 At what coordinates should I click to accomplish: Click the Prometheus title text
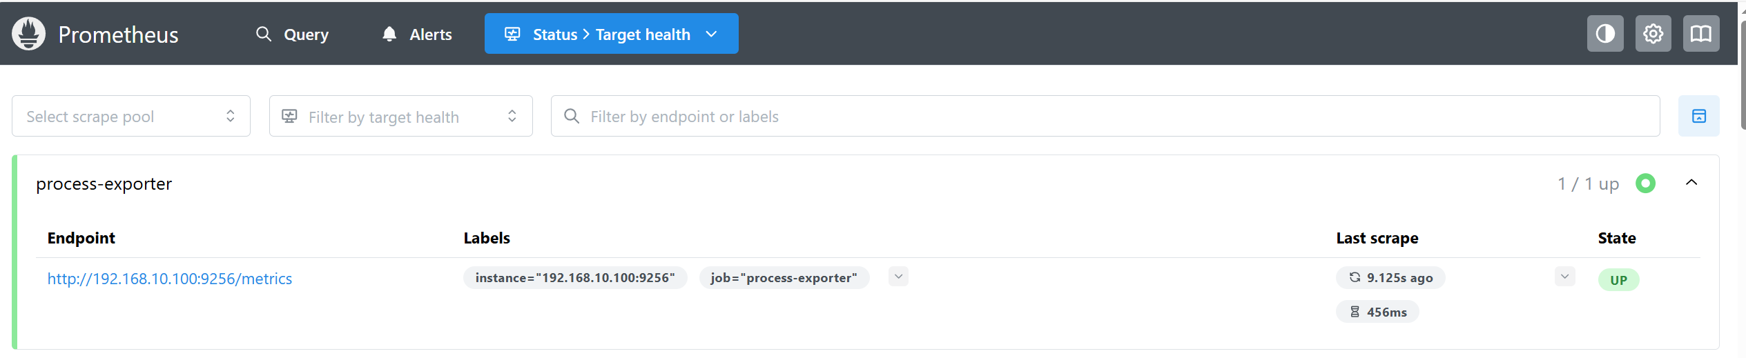(118, 34)
